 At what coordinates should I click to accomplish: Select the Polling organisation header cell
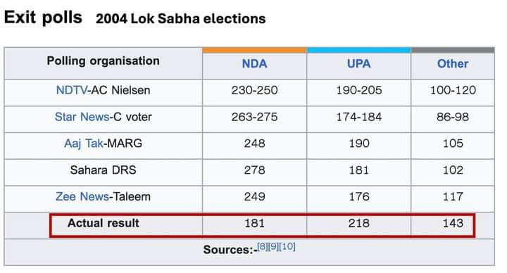point(103,63)
